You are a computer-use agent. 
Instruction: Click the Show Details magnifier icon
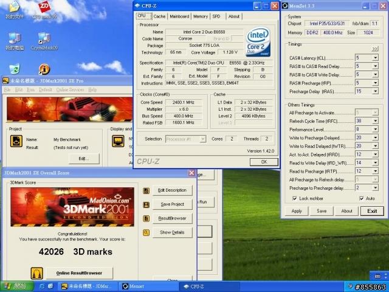(146, 232)
